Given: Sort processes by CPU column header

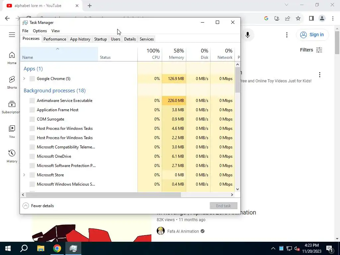Looking at the screenshot, I should [150, 54].
